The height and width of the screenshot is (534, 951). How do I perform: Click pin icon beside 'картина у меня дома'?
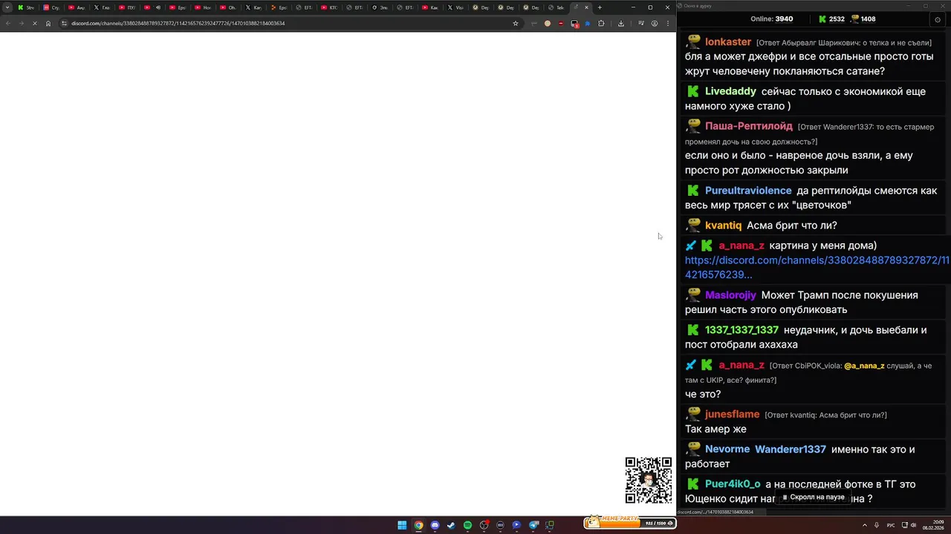pos(691,245)
